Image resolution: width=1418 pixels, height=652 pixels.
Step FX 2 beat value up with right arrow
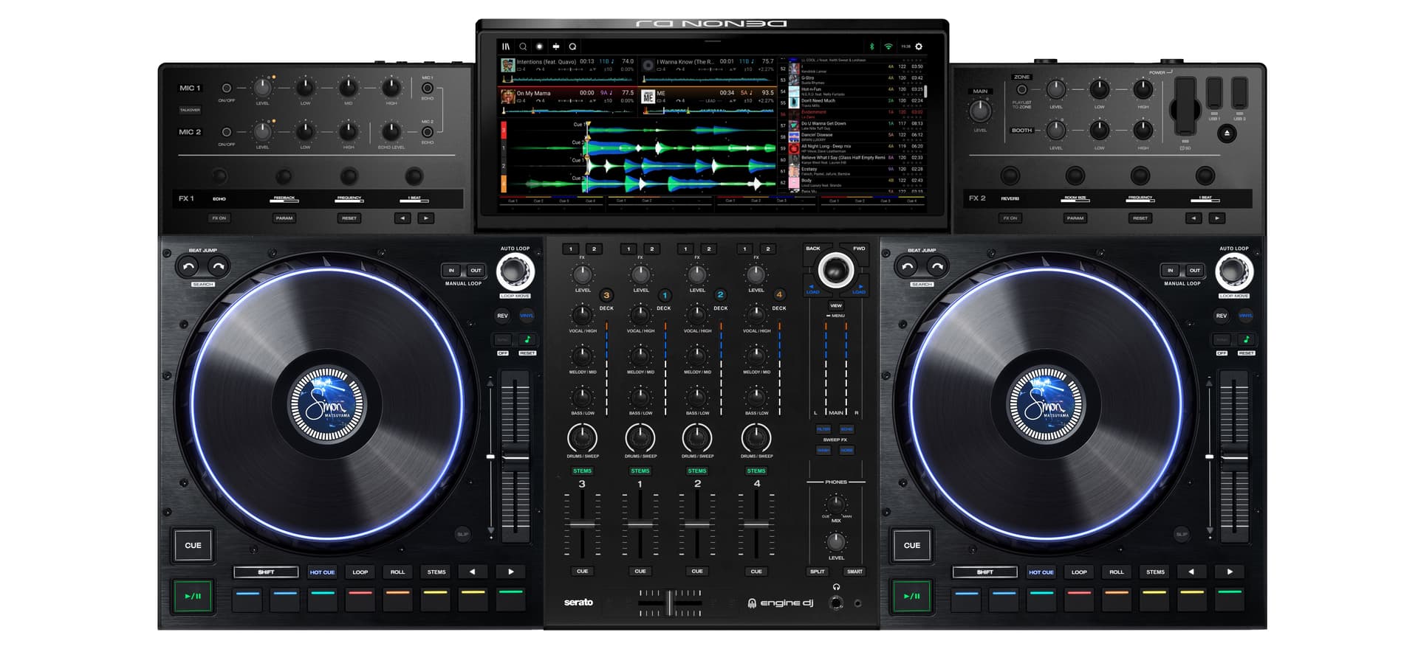(1217, 218)
